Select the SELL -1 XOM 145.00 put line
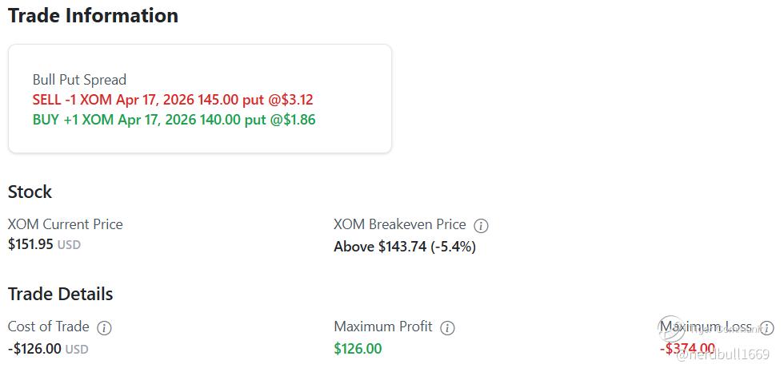This screenshot has height=372, width=784. coord(173,100)
